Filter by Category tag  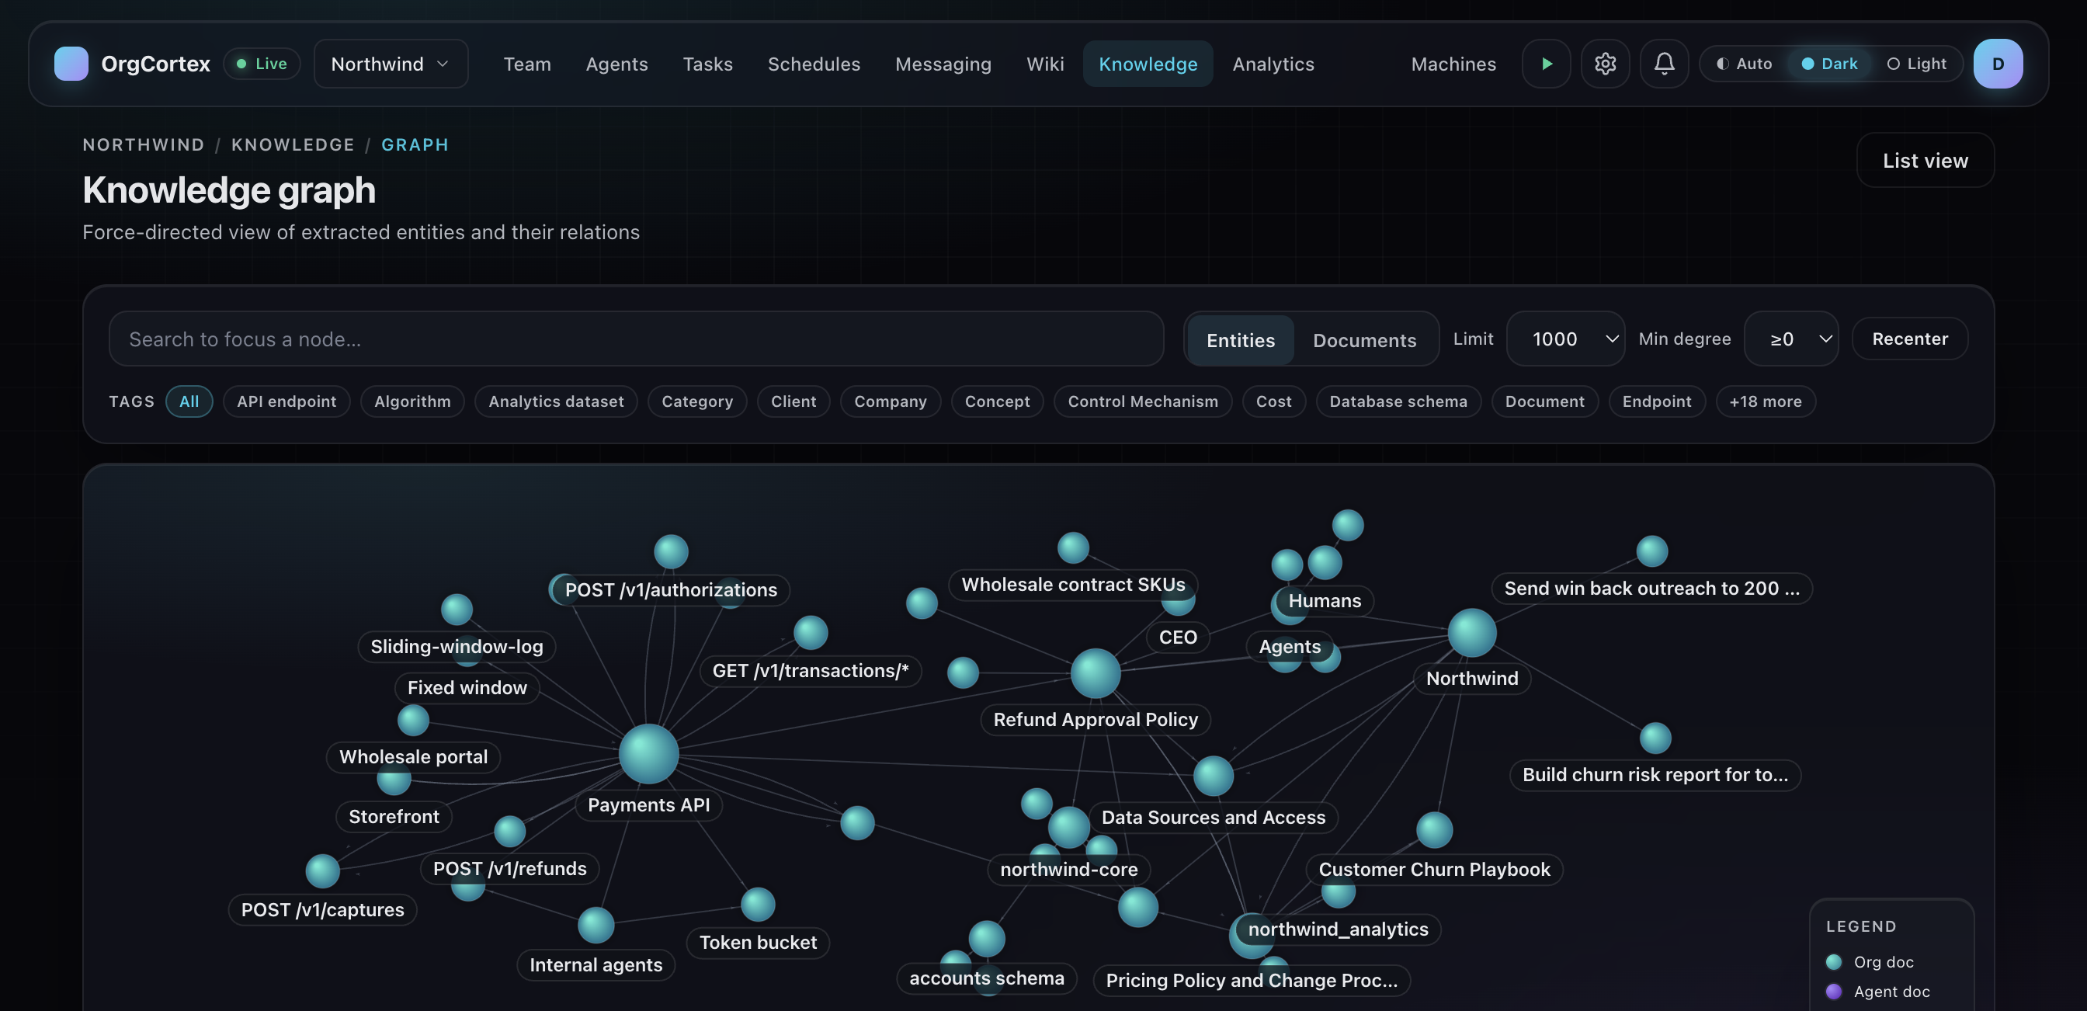[x=696, y=401]
